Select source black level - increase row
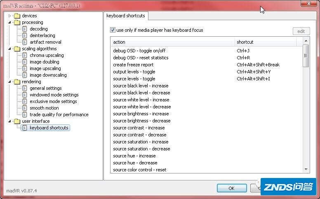 (207, 86)
